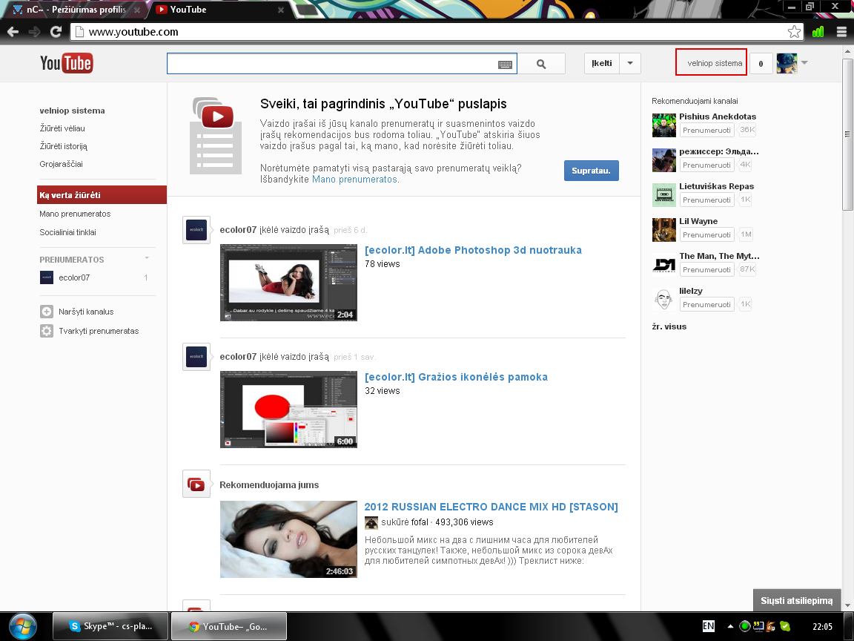Open Žiūrėti vėliau in the sidebar
854x641 pixels.
pos(62,128)
